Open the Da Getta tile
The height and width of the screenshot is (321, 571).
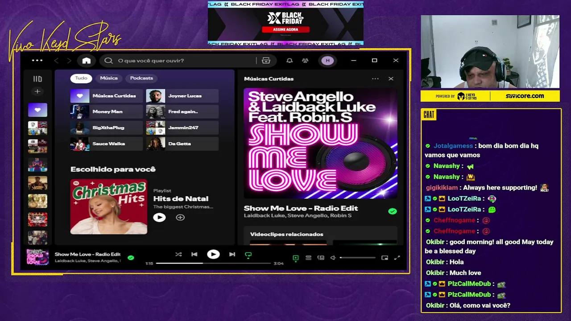182,144
